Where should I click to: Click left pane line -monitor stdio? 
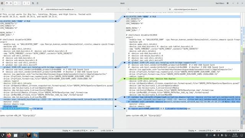click(x=11, y=102)
